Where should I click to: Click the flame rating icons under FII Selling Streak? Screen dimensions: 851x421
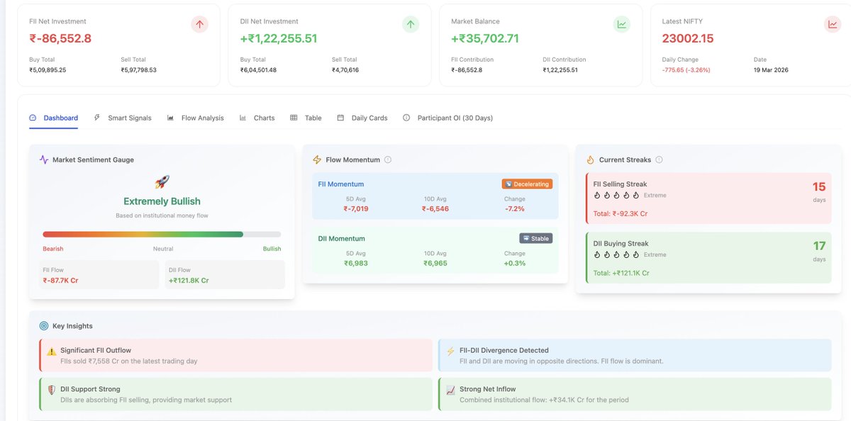click(616, 195)
